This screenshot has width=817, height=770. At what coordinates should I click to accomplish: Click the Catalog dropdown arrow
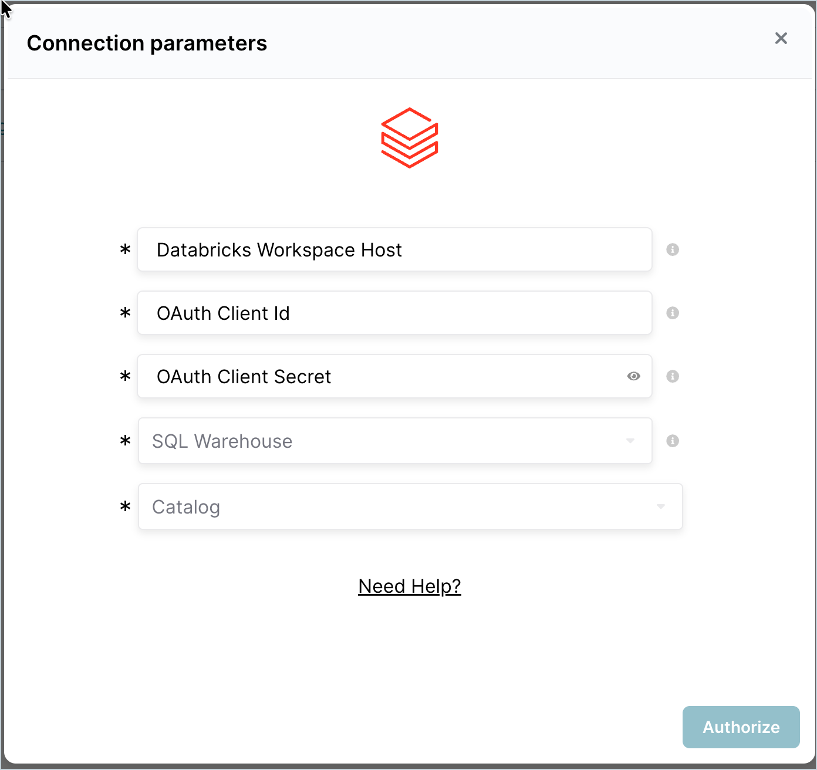661,506
